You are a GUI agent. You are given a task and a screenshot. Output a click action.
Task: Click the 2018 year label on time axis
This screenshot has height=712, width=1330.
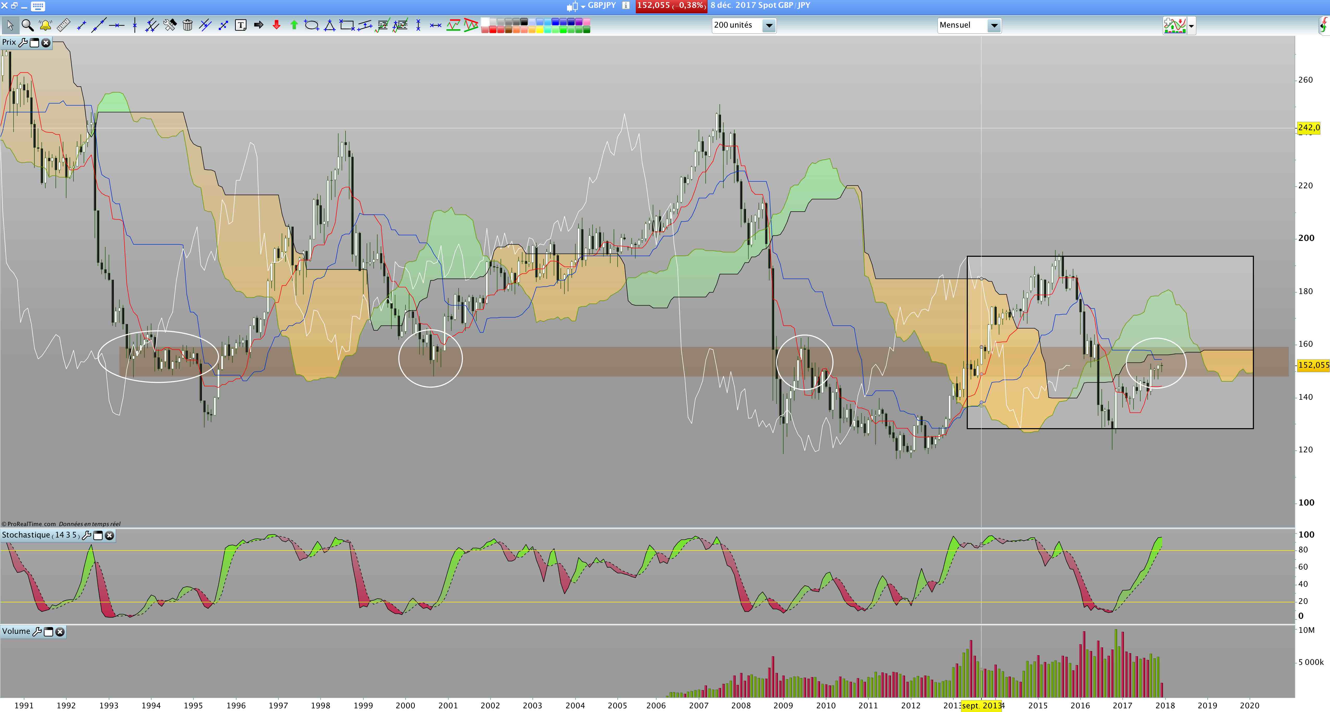click(x=1165, y=705)
